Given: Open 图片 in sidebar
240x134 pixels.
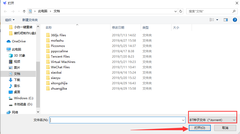Looking at the screenshot, I should click(17, 68).
